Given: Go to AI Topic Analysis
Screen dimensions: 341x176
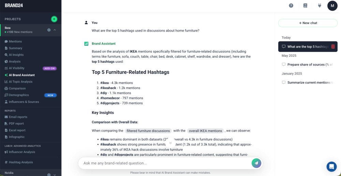Looking at the screenshot, I should [20, 82].
